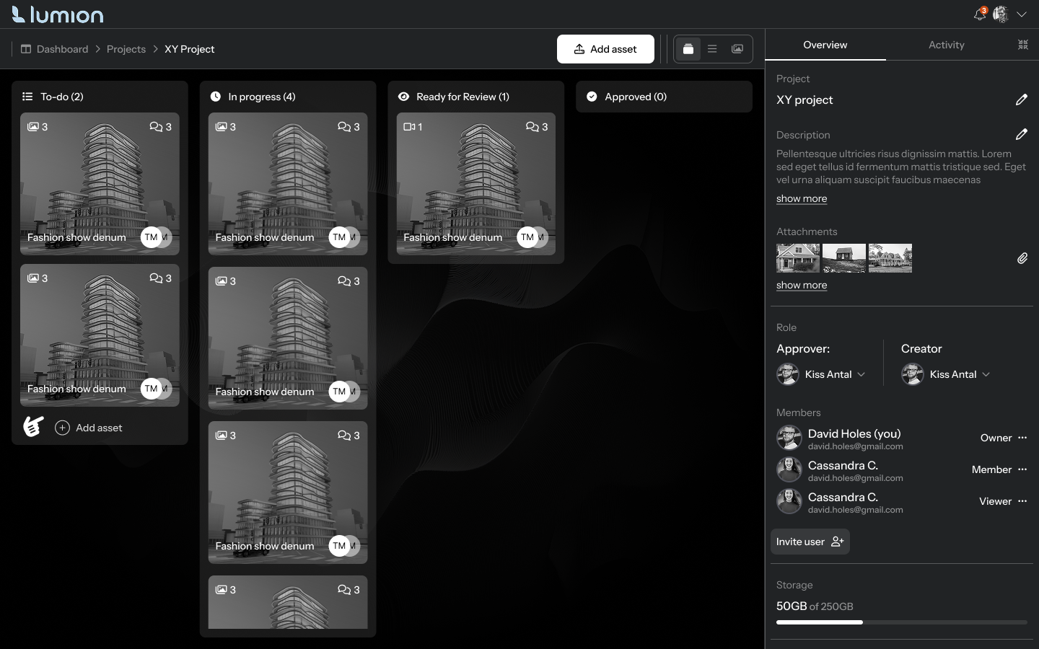Image resolution: width=1039 pixels, height=649 pixels.
Task: Edit the project name pencil
Action: pos(1022,100)
